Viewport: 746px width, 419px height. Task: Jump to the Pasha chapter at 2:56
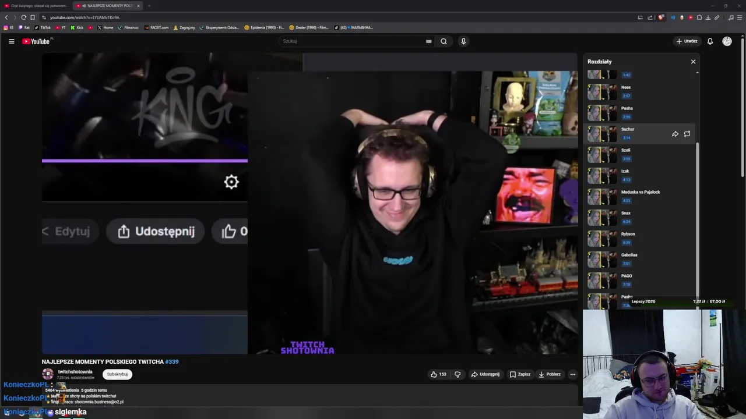(x=640, y=113)
